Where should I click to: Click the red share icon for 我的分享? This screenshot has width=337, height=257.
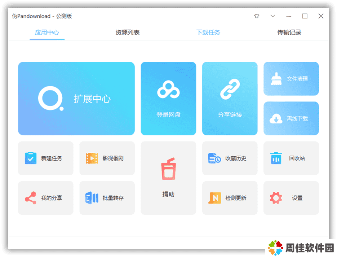[x=31, y=198]
